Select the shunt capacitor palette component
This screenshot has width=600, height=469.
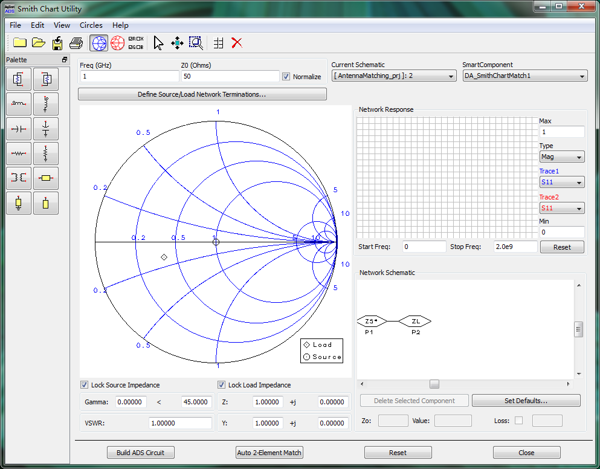click(x=46, y=129)
